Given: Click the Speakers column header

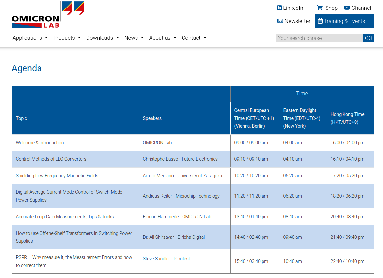Looking at the screenshot, I should [185, 118].
